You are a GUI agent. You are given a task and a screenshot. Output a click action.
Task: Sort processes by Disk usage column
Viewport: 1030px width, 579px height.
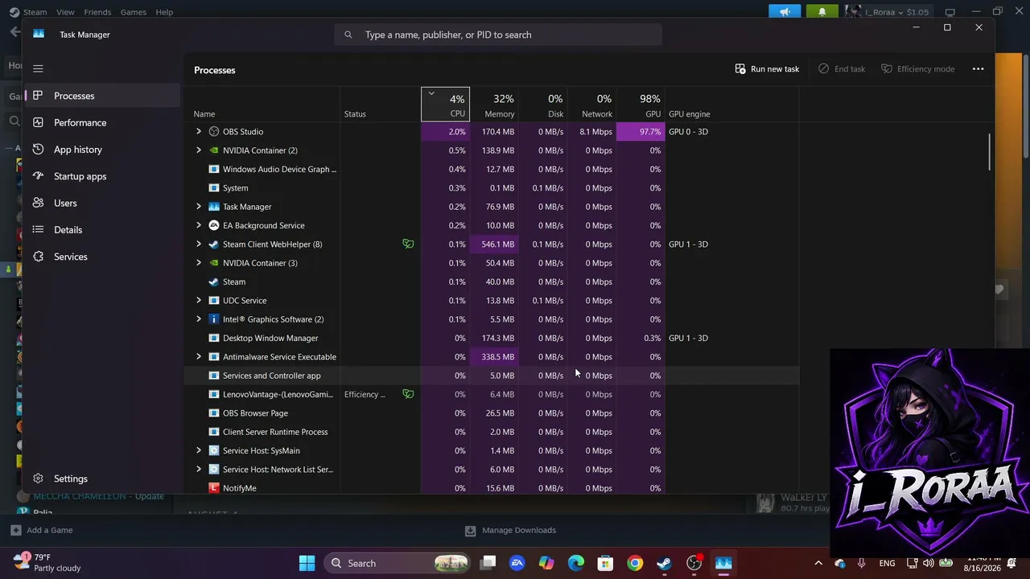543,105
